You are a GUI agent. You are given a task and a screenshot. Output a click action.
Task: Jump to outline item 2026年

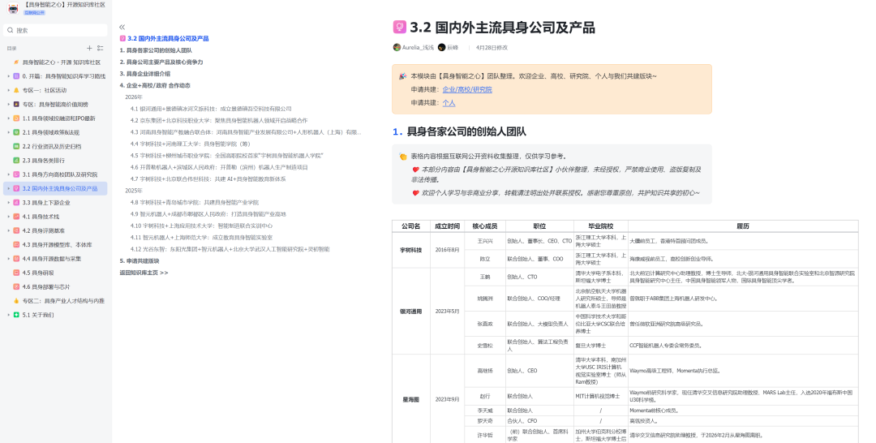click(x=134, y=97)
